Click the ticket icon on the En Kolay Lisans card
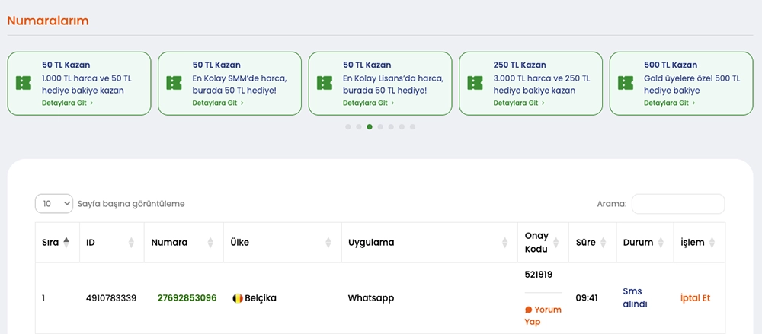The image size is (762, 334). (x=325, y=83)
